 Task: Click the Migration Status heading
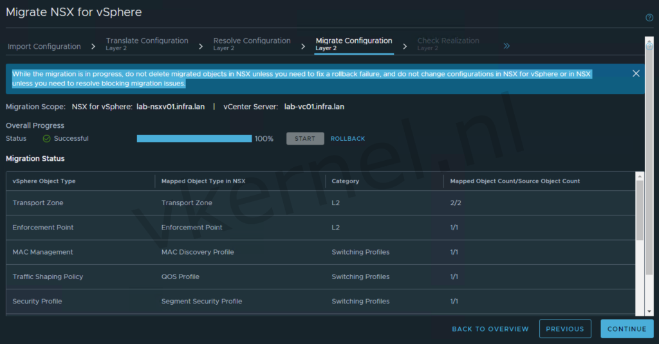coord(35,158)
